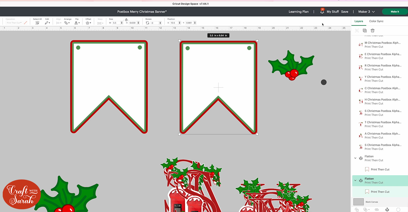
Task: Click the Align tool icon
Action: [x=59, y=23]
